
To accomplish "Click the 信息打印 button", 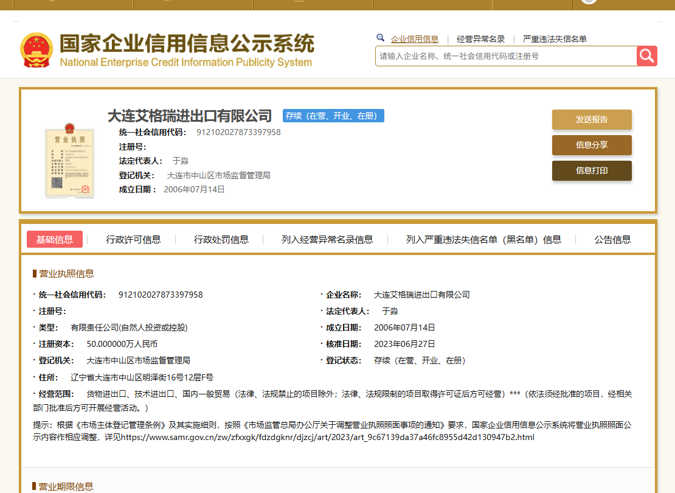I will [x=591, y=170].
